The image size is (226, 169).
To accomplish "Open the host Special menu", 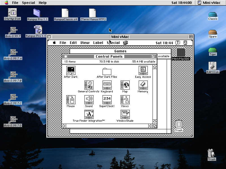I will point(29,3).
